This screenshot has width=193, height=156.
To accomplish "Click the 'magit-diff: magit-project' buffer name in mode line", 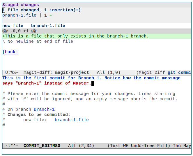I will coord(56,72).
